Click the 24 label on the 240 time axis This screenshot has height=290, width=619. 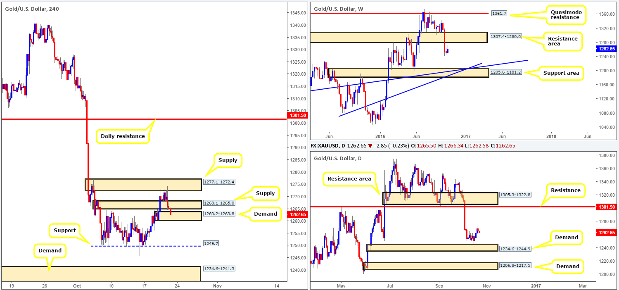click(177, 285)
